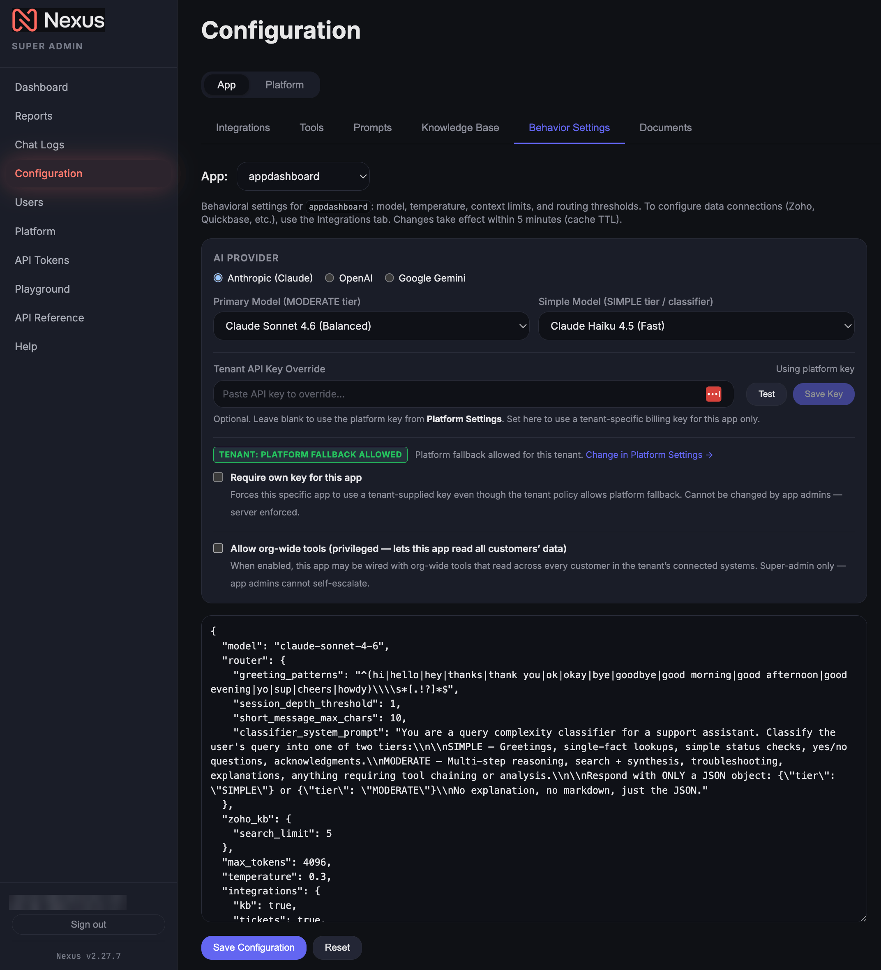Open the Integrations tab
The width and height of the screenshot is (881, 970).
click(x=242, y=128)
